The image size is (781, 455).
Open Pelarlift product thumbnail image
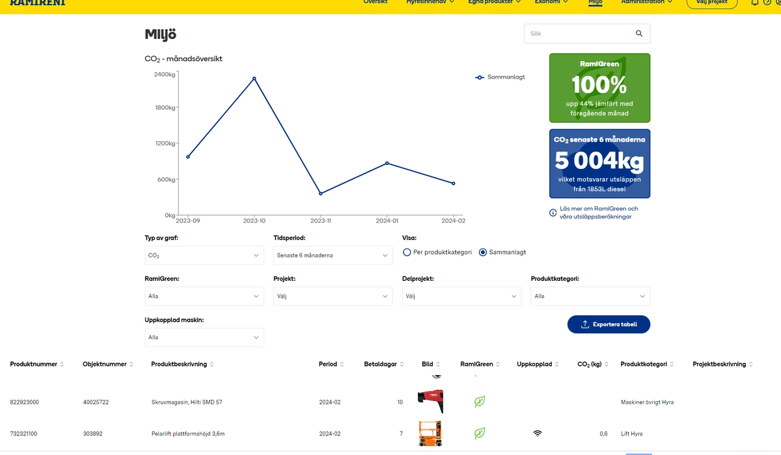click(x=430, y=433)
